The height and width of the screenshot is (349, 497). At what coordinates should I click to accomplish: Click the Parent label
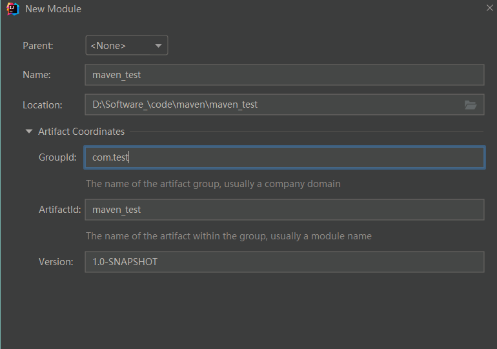coord(38,46)
